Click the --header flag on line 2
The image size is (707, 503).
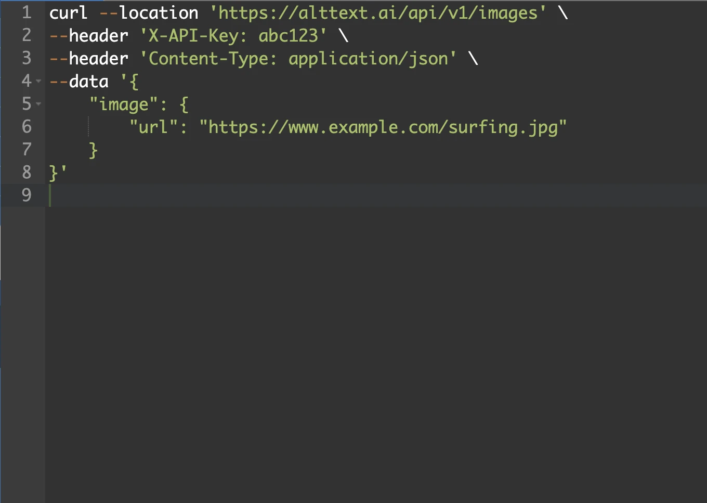(89, 35)
